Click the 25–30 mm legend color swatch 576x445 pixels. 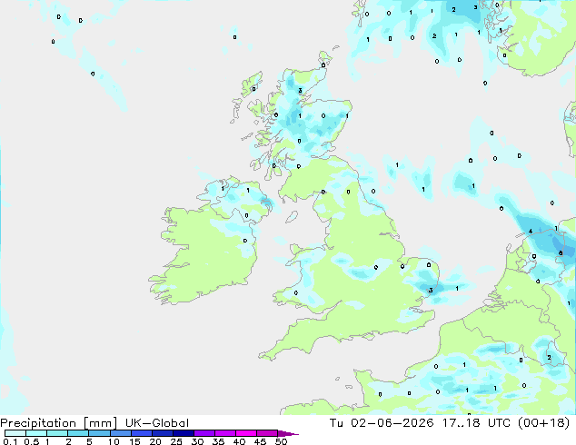pos(183,433)
